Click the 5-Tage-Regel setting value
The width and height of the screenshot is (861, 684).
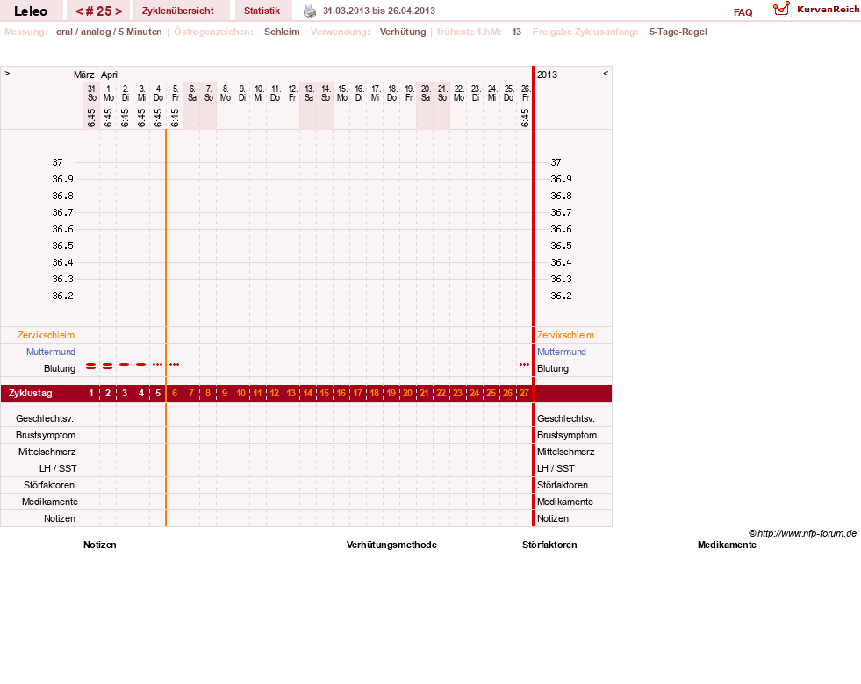[x=678, y=32]
